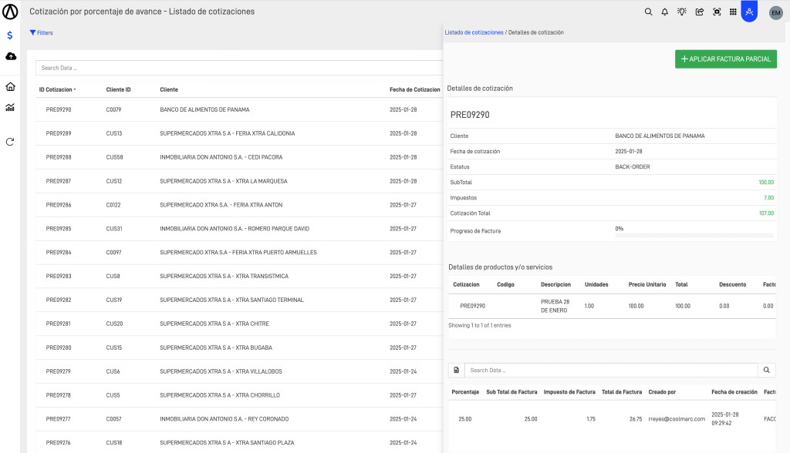Click the document export icon beside invoice search
Viewport: 790px width, 453px height.
pyautogui.click(x=457, y=370)
